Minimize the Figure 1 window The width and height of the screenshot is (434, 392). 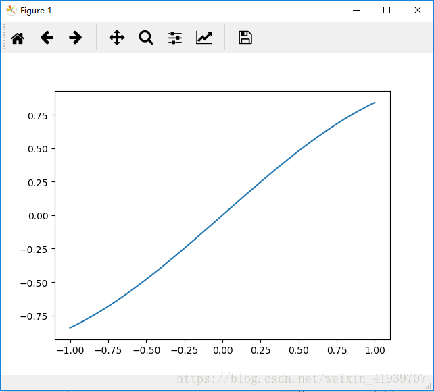tap(356, 11)
